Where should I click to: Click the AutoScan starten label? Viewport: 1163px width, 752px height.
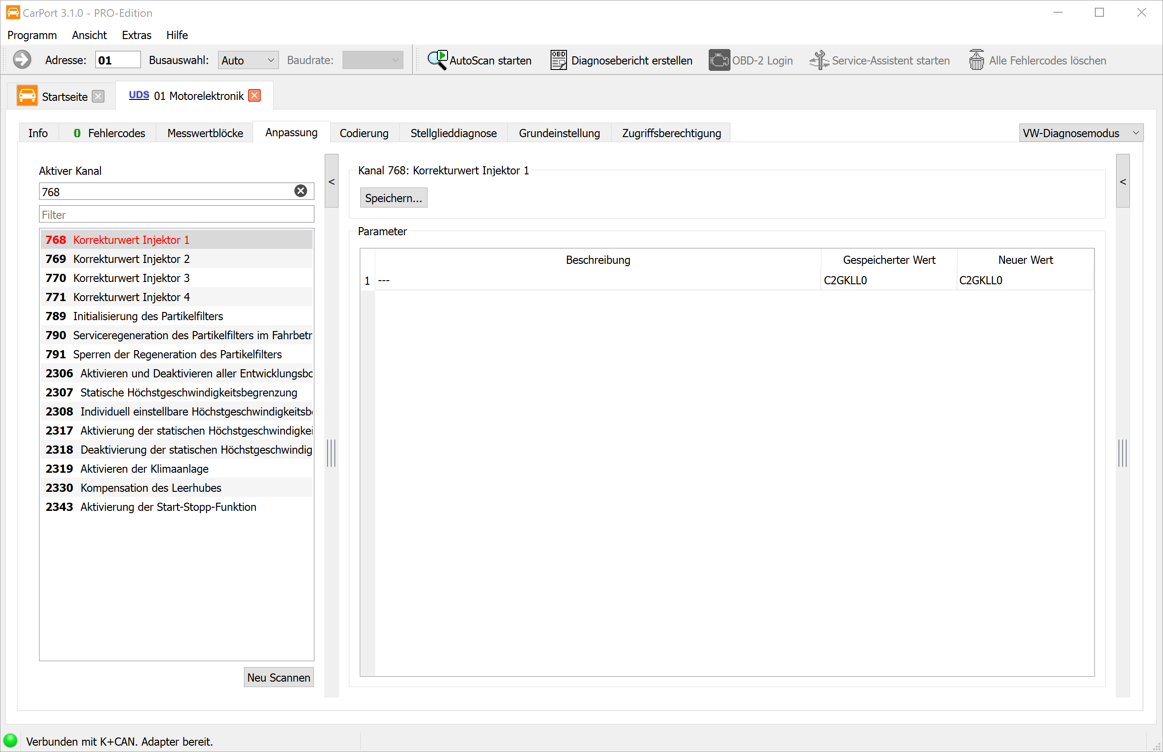(x=490, y=60)
